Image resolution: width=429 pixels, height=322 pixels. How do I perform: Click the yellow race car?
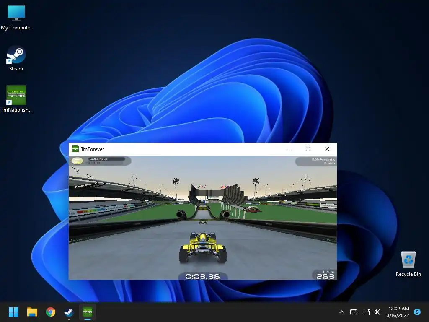point(203,247)
